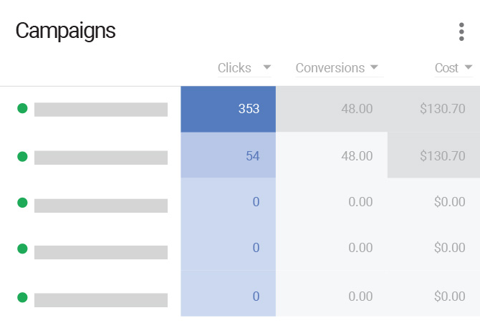Click fifth campaign's green status dot
Screen dimensions: 480x323
22,297
